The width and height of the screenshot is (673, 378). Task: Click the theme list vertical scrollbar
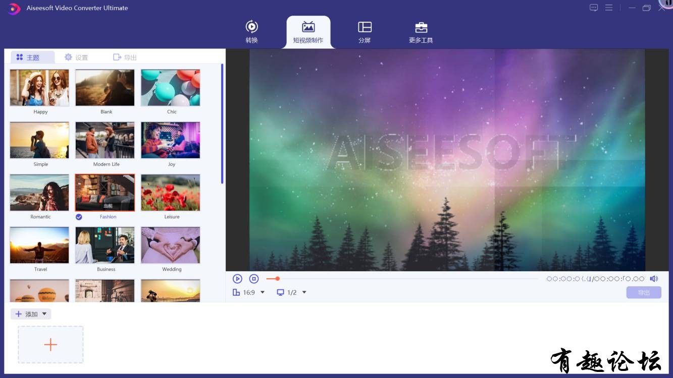222,123
